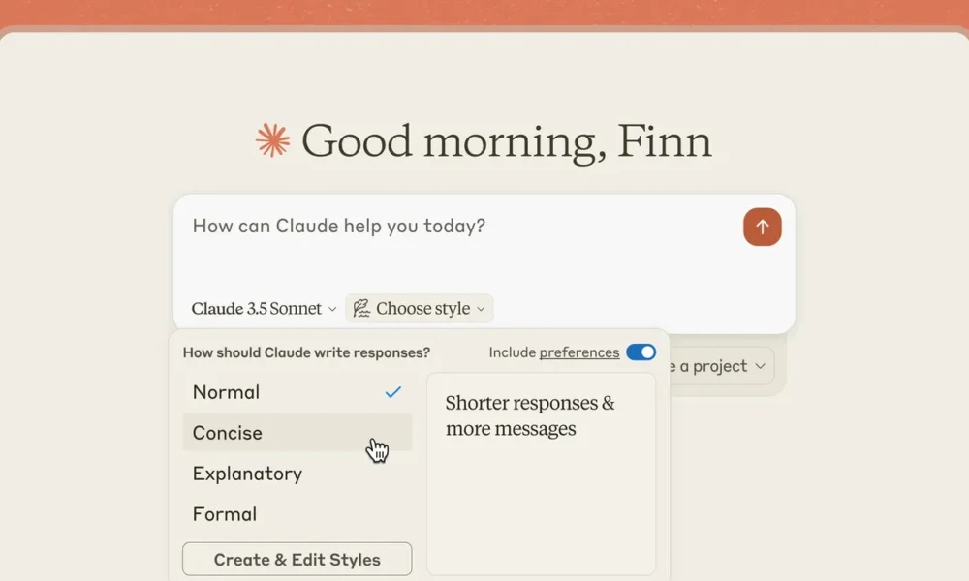
Task: Toggle the Include preferences switch
Action: coord(641,352)
